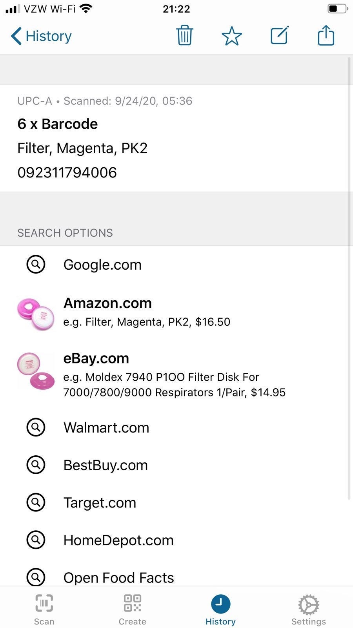
Task: Click the Walmart.com search magnifier icon
Action: pos(36,427)
